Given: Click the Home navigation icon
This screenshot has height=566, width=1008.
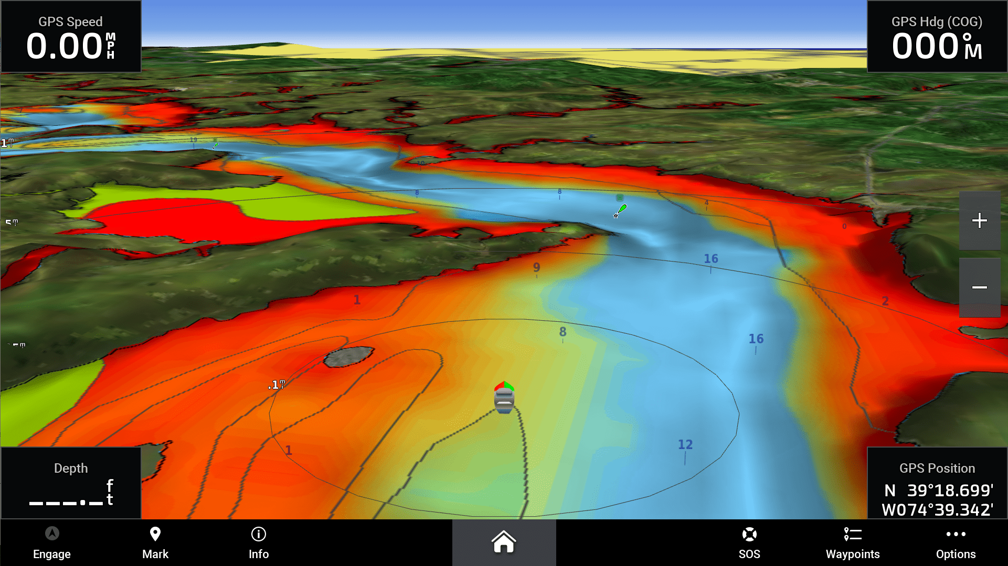Looking at the screenshot, I should click(x=503, y=542).
